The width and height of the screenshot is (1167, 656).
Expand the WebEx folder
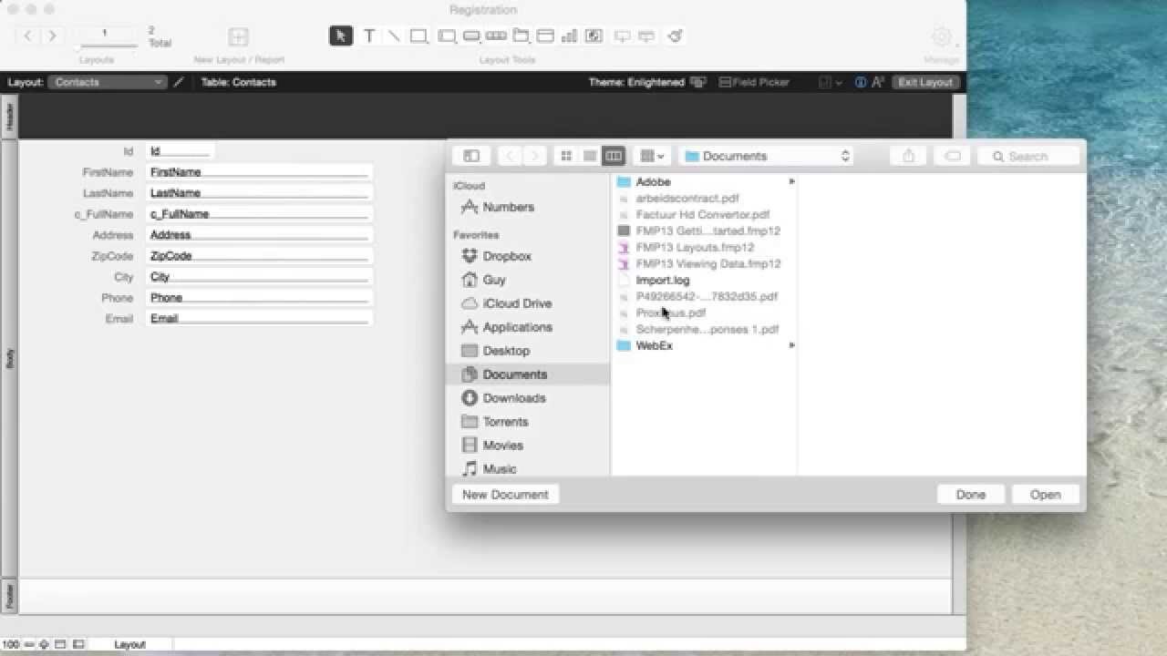point(791,346)
